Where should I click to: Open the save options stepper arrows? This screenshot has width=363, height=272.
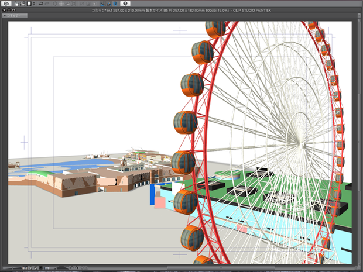point(34,4)
